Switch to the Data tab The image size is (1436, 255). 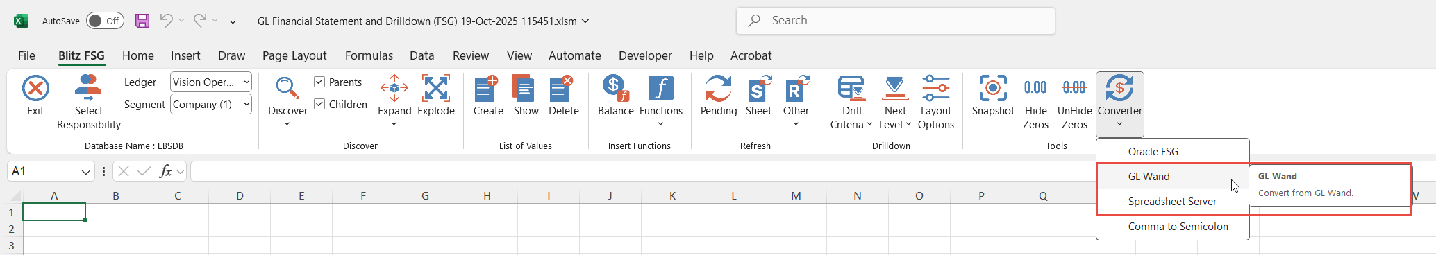click(x=421, y=55)
